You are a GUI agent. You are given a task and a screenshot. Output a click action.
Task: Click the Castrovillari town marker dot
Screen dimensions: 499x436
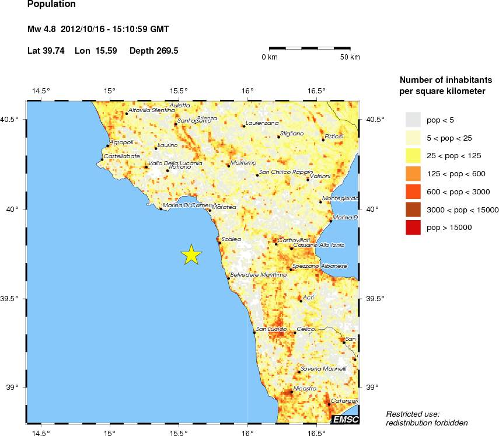point(277,244)
